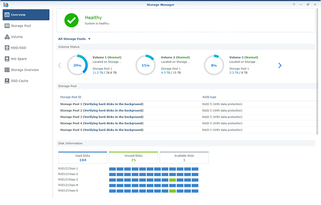Screen dimensions: 321x205
Task: Show previous volumes with left arrow
Action: (60, 66)
